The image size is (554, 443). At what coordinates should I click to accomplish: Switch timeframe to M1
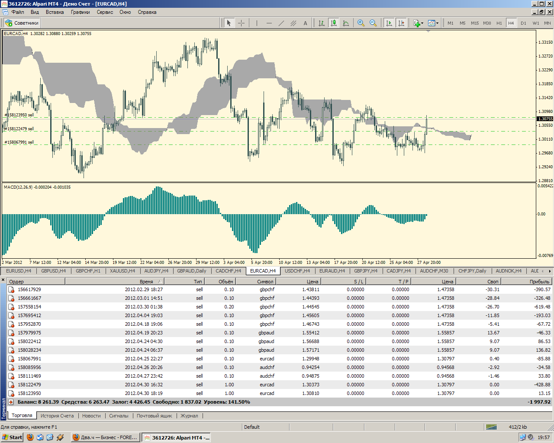[451, 23]
